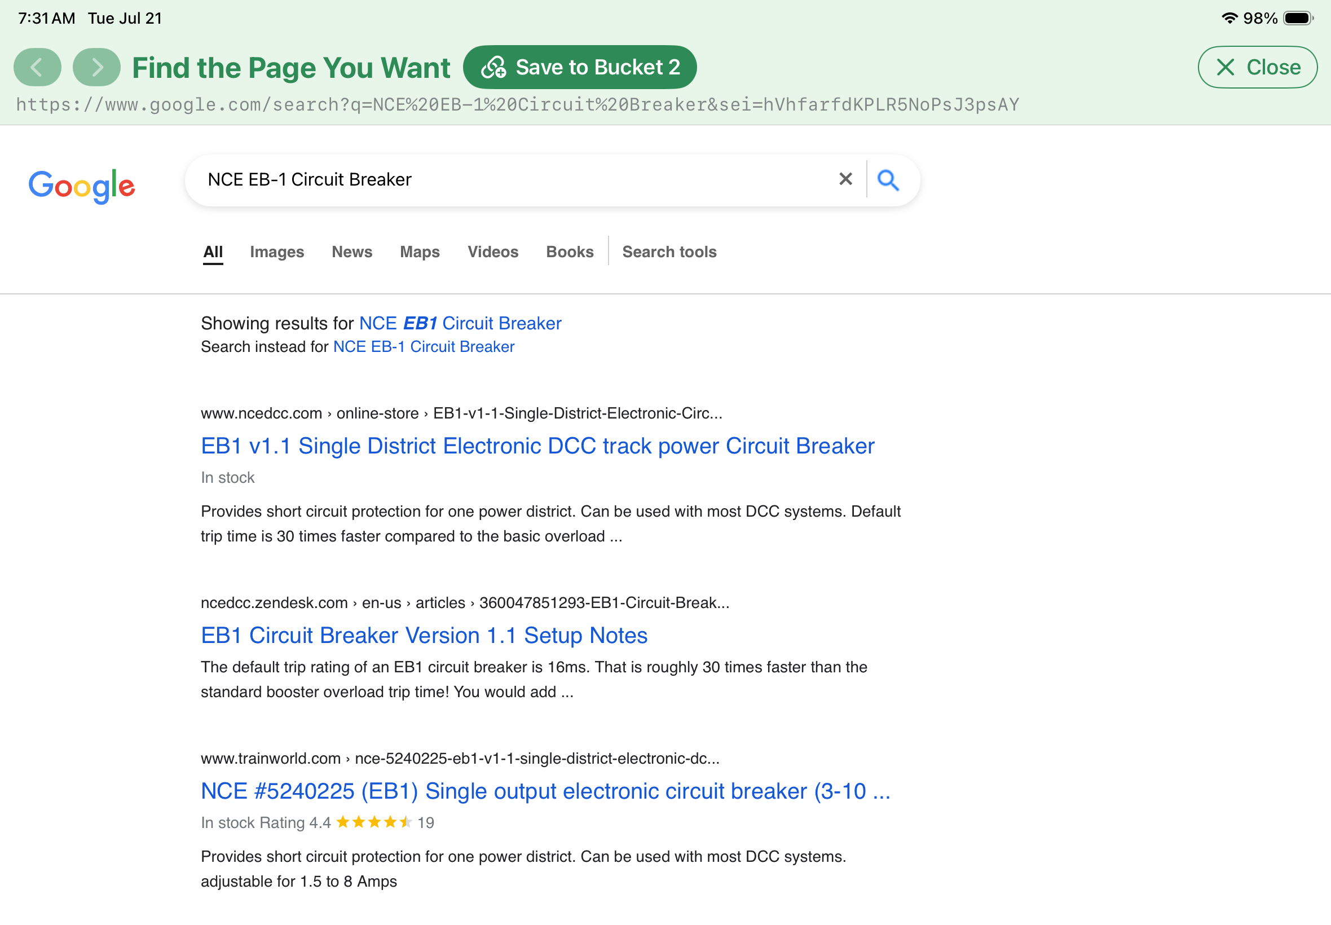Screen dimensions: 1331x925
Task: Run search with the magnifying glass icon
Action: coord(888,180)
